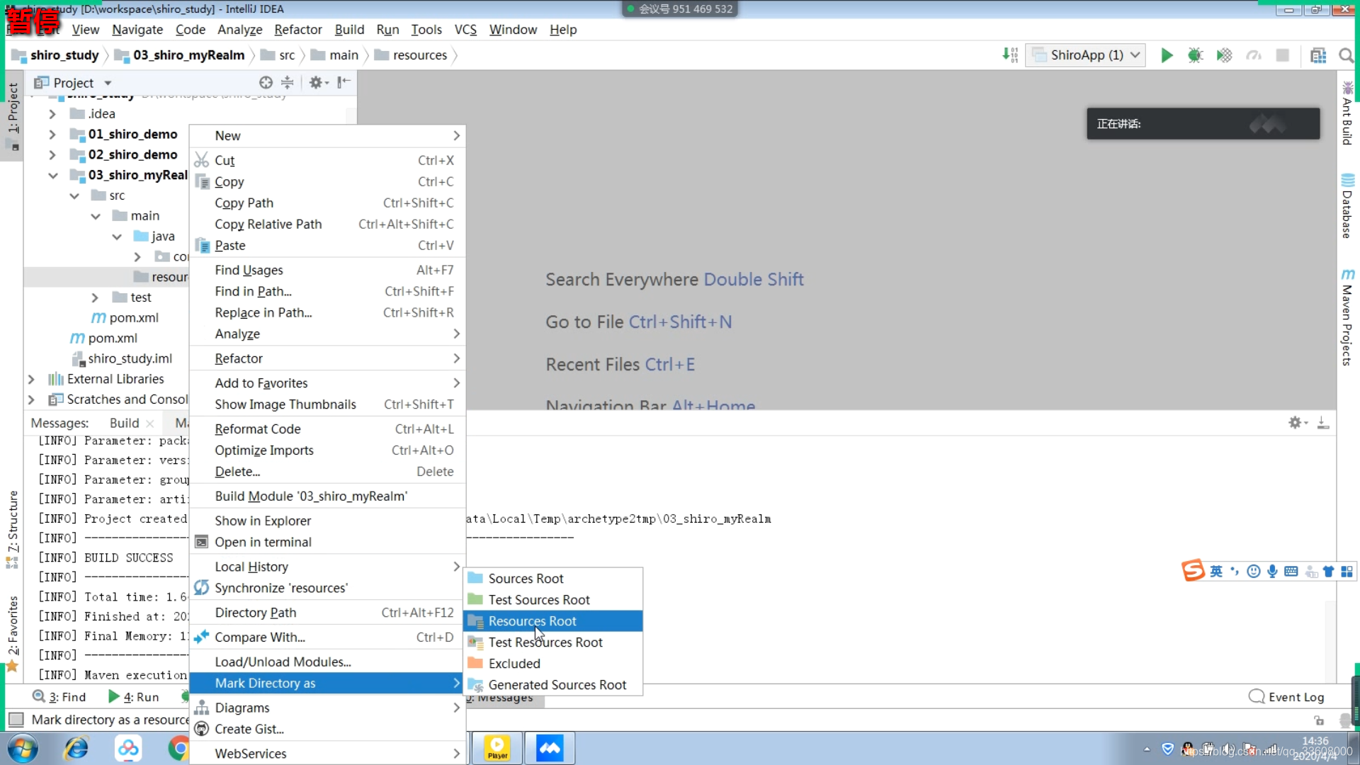This screenshot has height=765, width=1360.
Task: Select ShiroApp run configuration dropdown
Action: 1086,55
